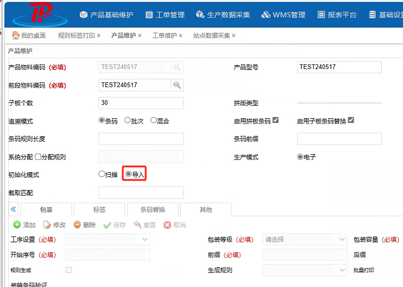Click the 子板个数 input field
The image size is (403, 287).
click(141, 103)
